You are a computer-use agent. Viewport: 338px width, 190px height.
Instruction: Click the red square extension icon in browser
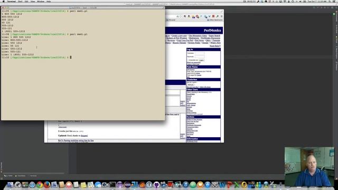tap(213, 16)
